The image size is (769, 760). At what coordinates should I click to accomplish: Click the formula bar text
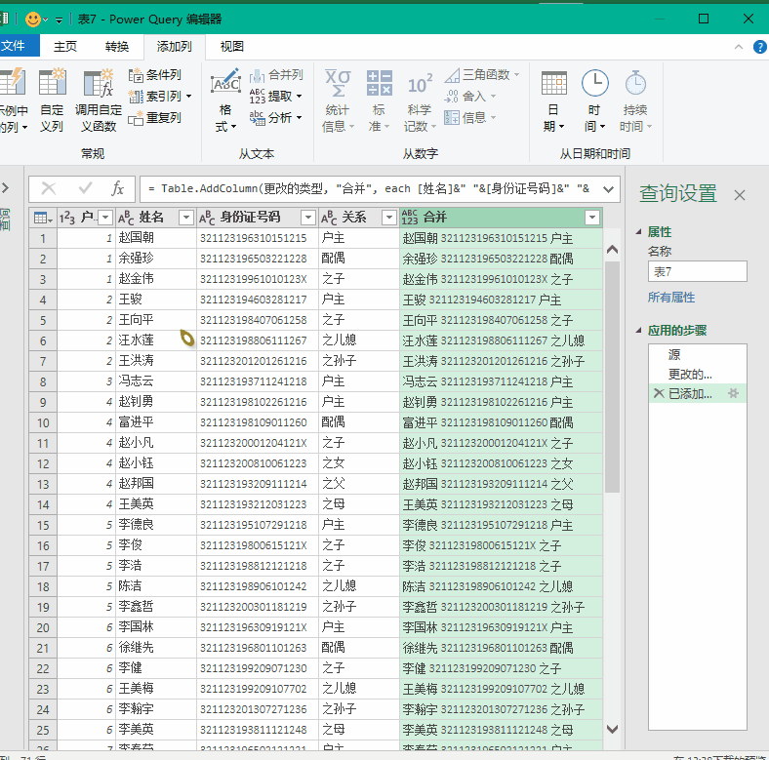tap(368, 188)
